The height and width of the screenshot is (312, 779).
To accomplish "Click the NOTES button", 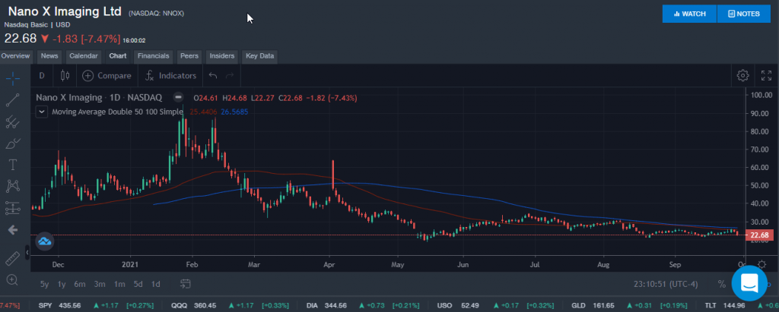I will (744, 14).
